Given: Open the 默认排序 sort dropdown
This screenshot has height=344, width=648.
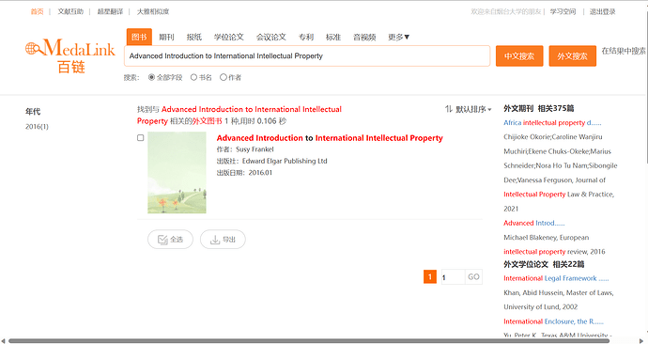Looking at the screenshot, I should tap(473, 109).
